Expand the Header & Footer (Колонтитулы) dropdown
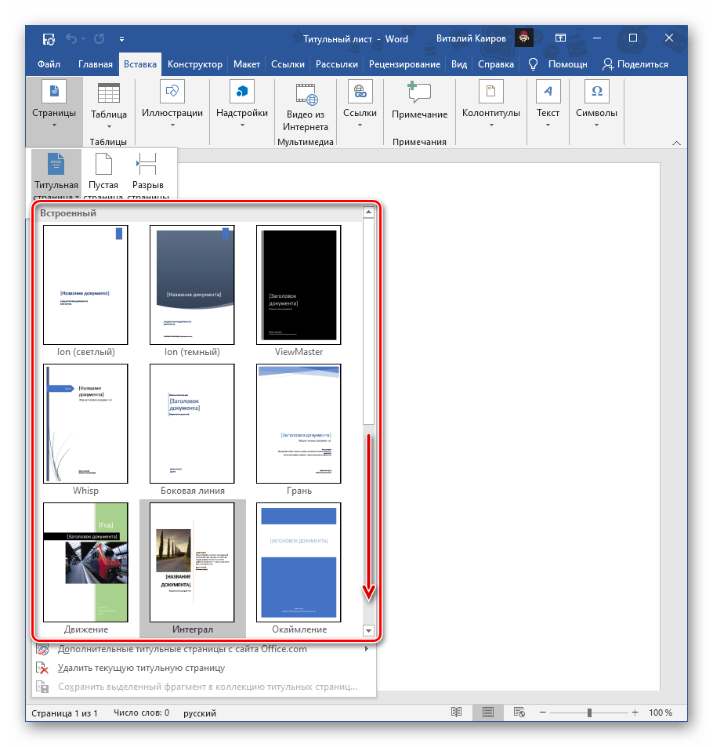This screenshot has width=713, height=747. (491, 114)
